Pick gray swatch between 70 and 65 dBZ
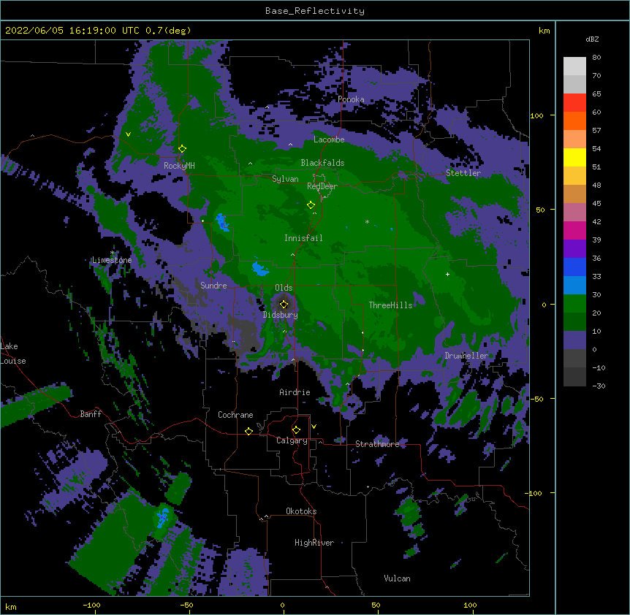Screen dimensions: 630x615 click(x=574, y=85)
